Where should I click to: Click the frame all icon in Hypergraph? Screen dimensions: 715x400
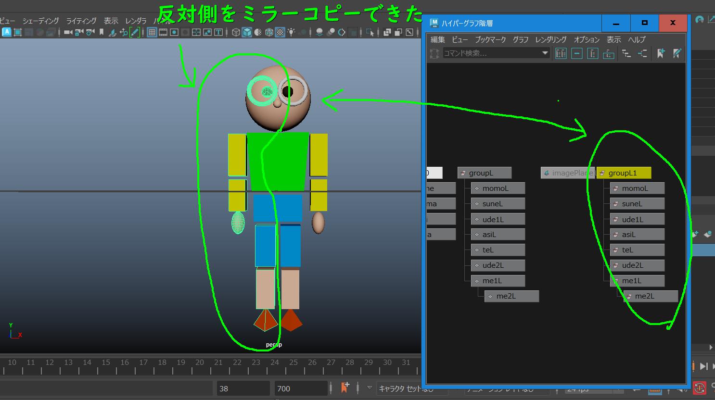point(561,53)
